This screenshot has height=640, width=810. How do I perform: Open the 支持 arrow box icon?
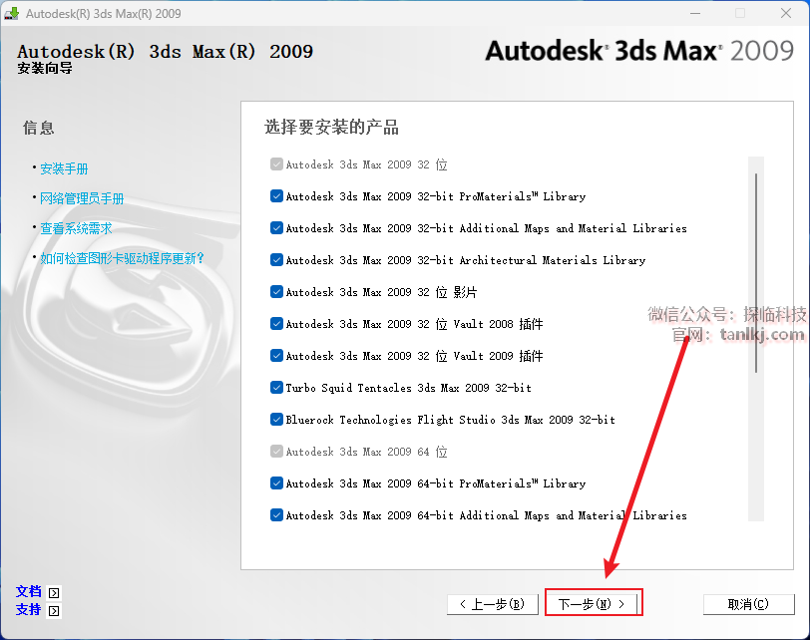pyautogui.click(x=54, y=611)
